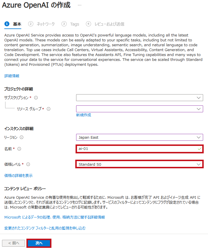Click the step 1 circle icon for 基本
Viewport: 208px width, 249px height.
coord(7,24)
